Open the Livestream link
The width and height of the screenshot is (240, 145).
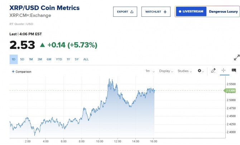coord(191,11)
